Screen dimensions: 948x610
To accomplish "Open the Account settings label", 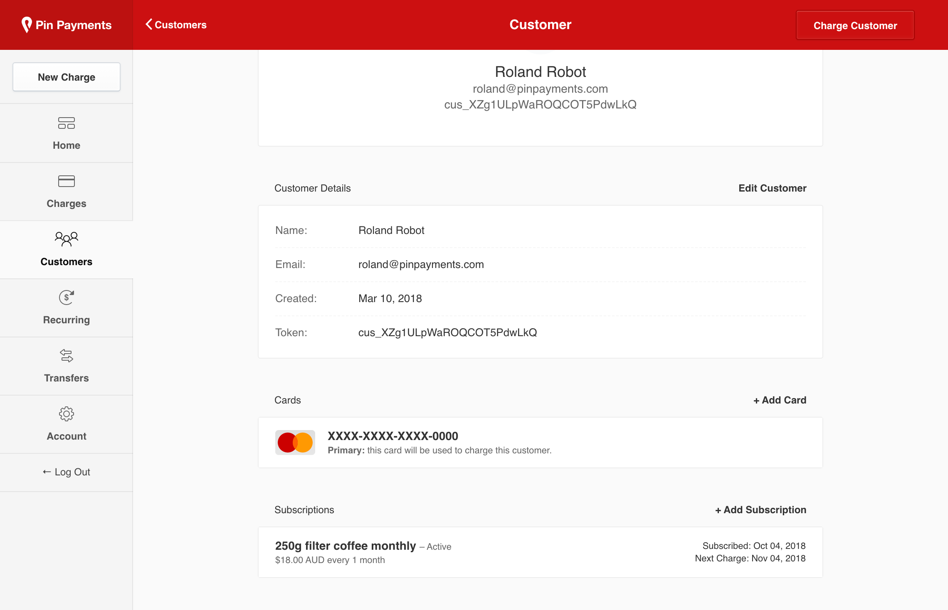I will pyautogui.click(x=67, y=436).
